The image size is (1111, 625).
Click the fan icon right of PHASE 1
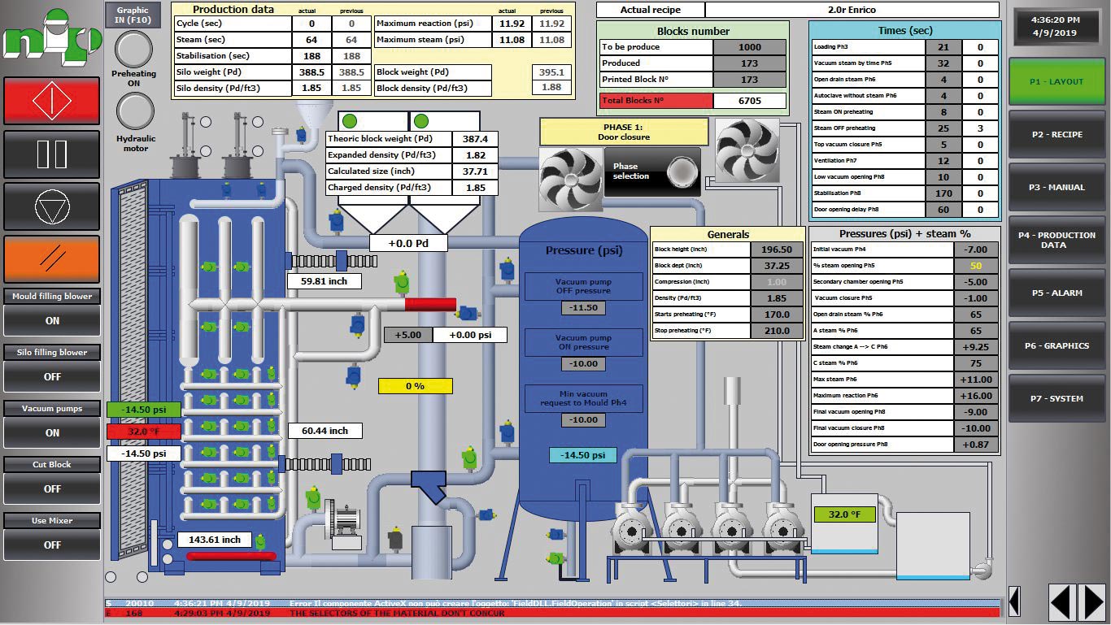pyautogui.click(x=747, y=150)
